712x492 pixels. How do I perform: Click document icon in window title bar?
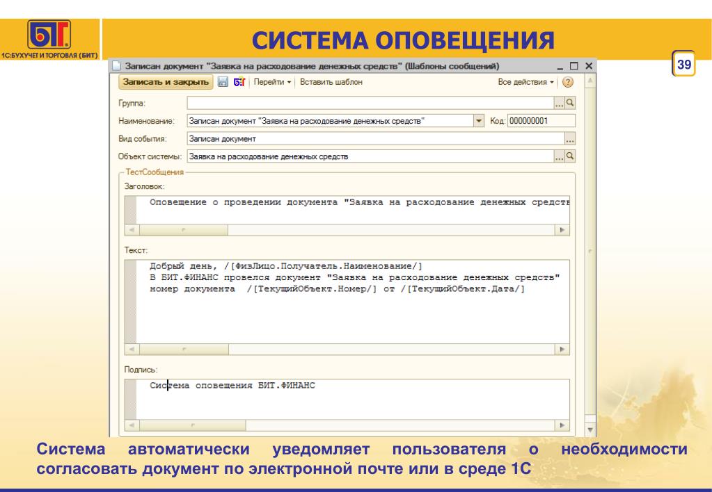coord(117,66)
